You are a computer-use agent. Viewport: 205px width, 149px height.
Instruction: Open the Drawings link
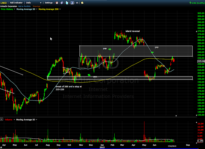click(x=37, y=6)
